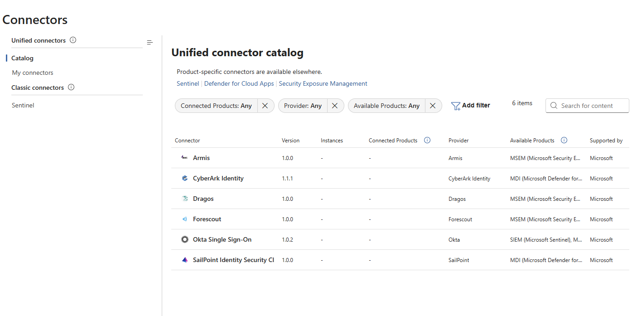The image size is (642, 316).
Task: Sort by the Connector column header
Action: 188,141
